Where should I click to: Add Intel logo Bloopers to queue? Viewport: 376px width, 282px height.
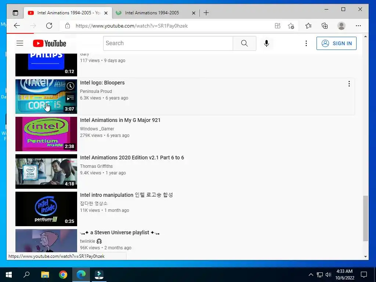click(70, 98)
